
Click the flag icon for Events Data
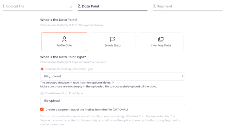[x=113, y=39]
